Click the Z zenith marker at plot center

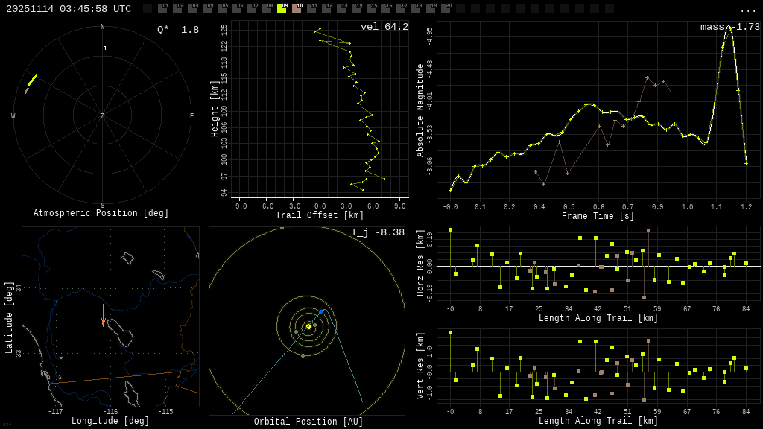pos(103,116)
